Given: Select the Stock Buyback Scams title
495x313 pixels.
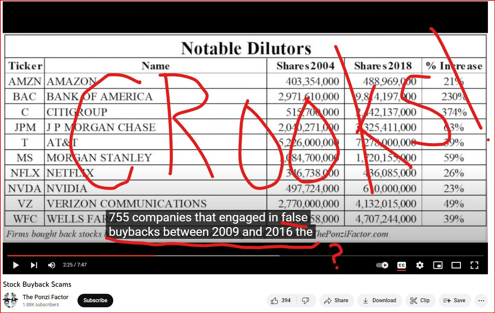Looking at the screenshot, I should coord(37,284).
